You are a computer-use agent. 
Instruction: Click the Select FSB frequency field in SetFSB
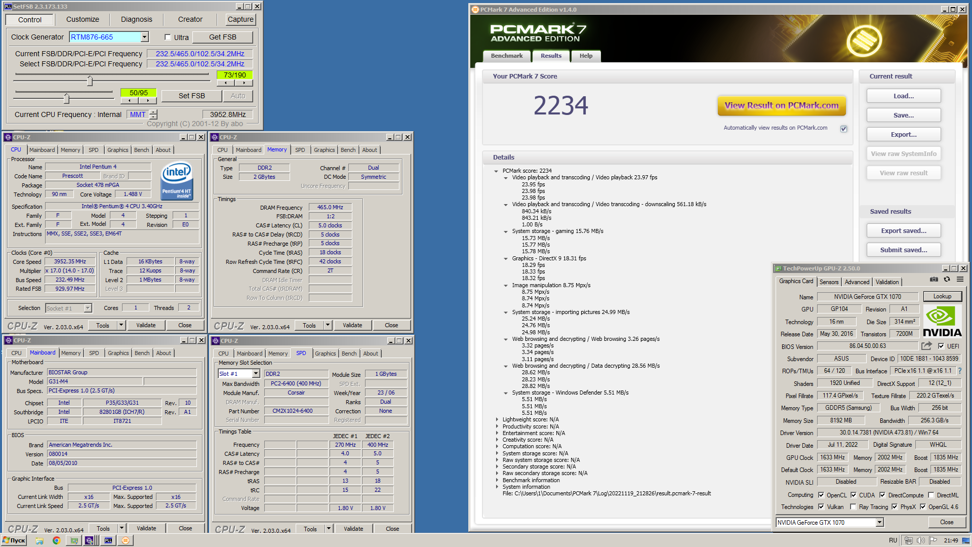pyautogui.click(x=199, y=64)
